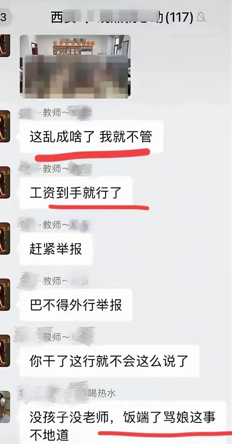Viewport: 232px width, 444px height.
Task: Select the message bubble 这乱成啥了 我就不管
Action: pos(92,137)
